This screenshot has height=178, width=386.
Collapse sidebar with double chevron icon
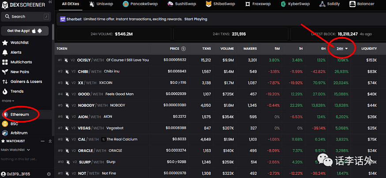point(50,2)
